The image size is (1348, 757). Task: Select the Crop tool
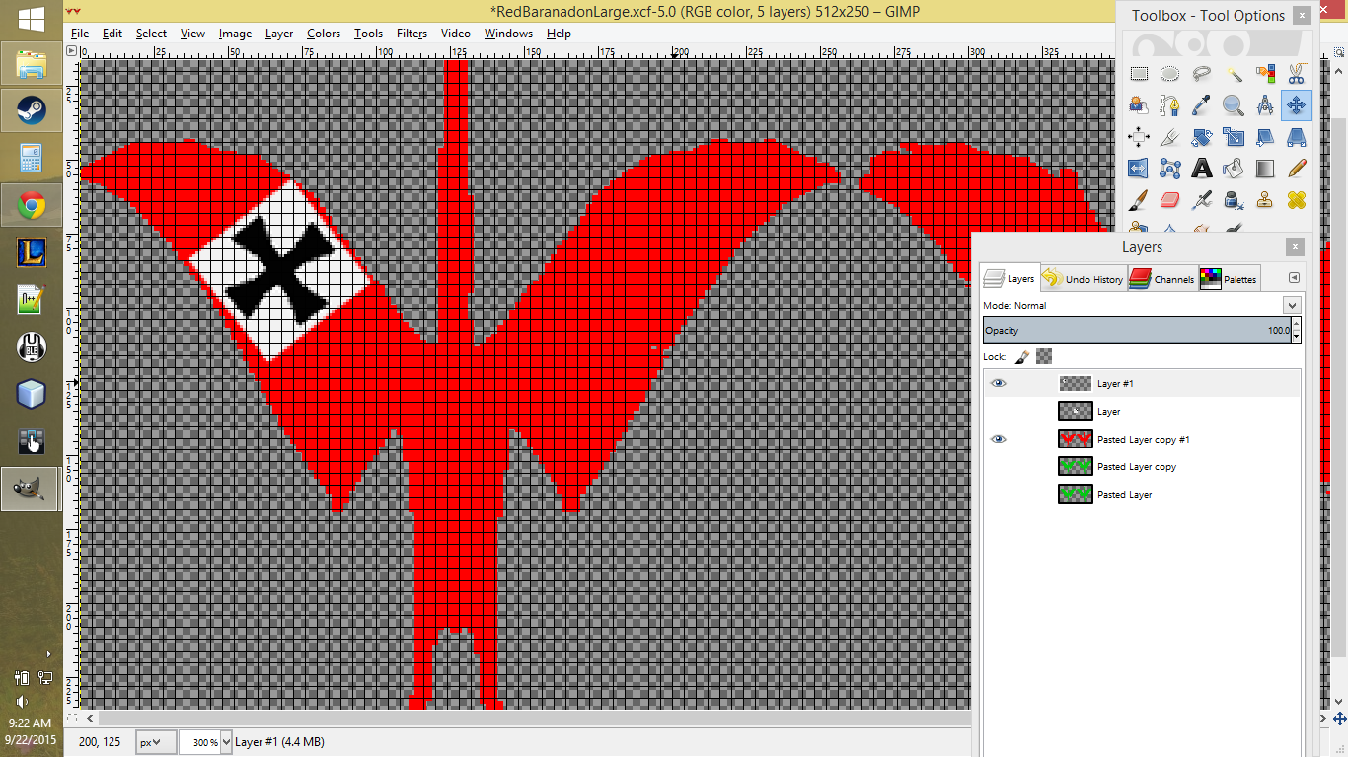tap(1170, 137)
